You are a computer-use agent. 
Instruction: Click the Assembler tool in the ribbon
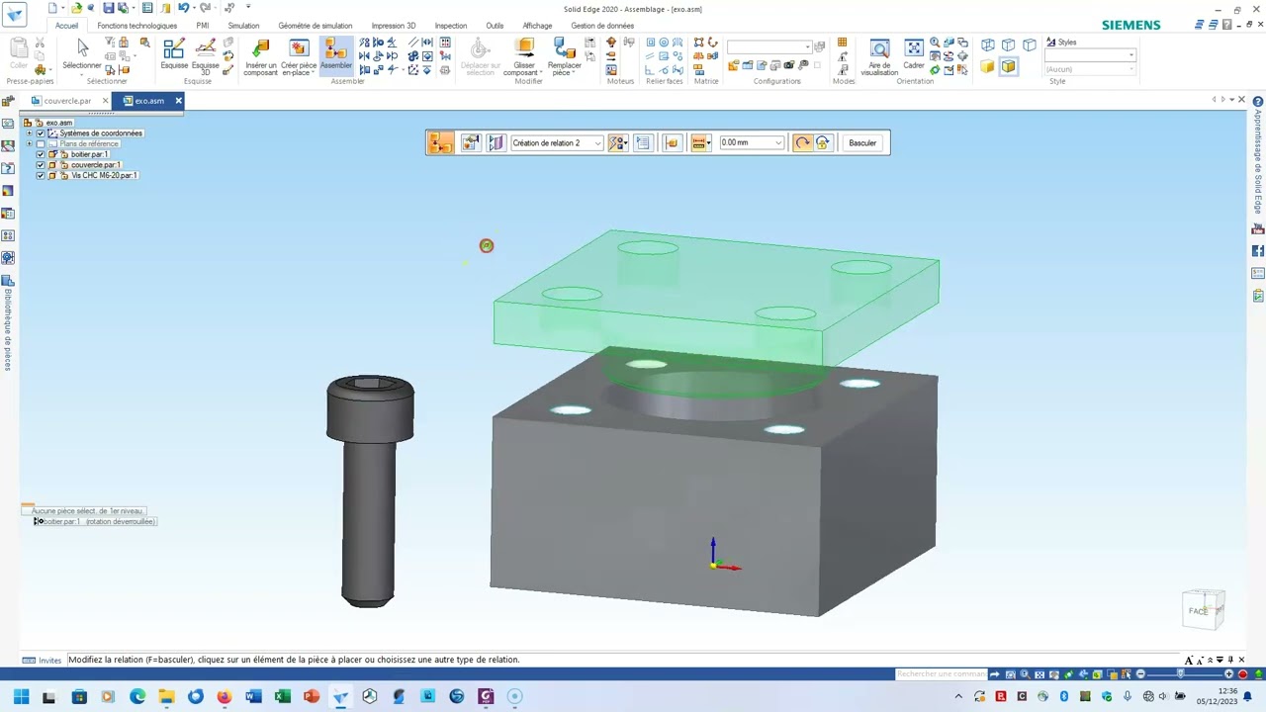[x=335, y=55]
